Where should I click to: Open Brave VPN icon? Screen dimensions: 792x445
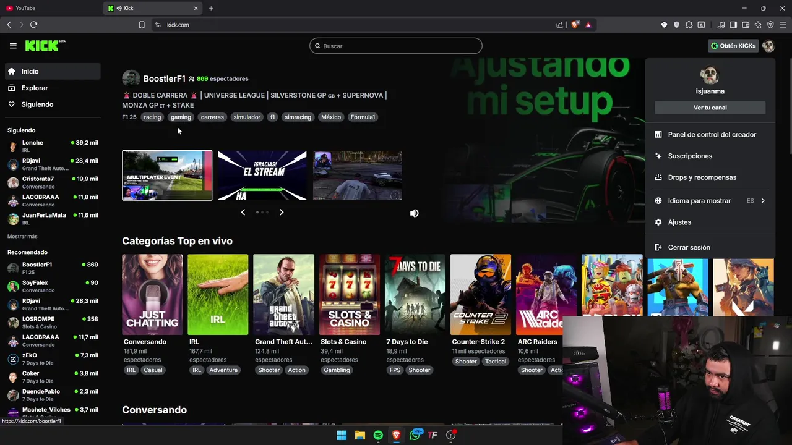point(770,25)
